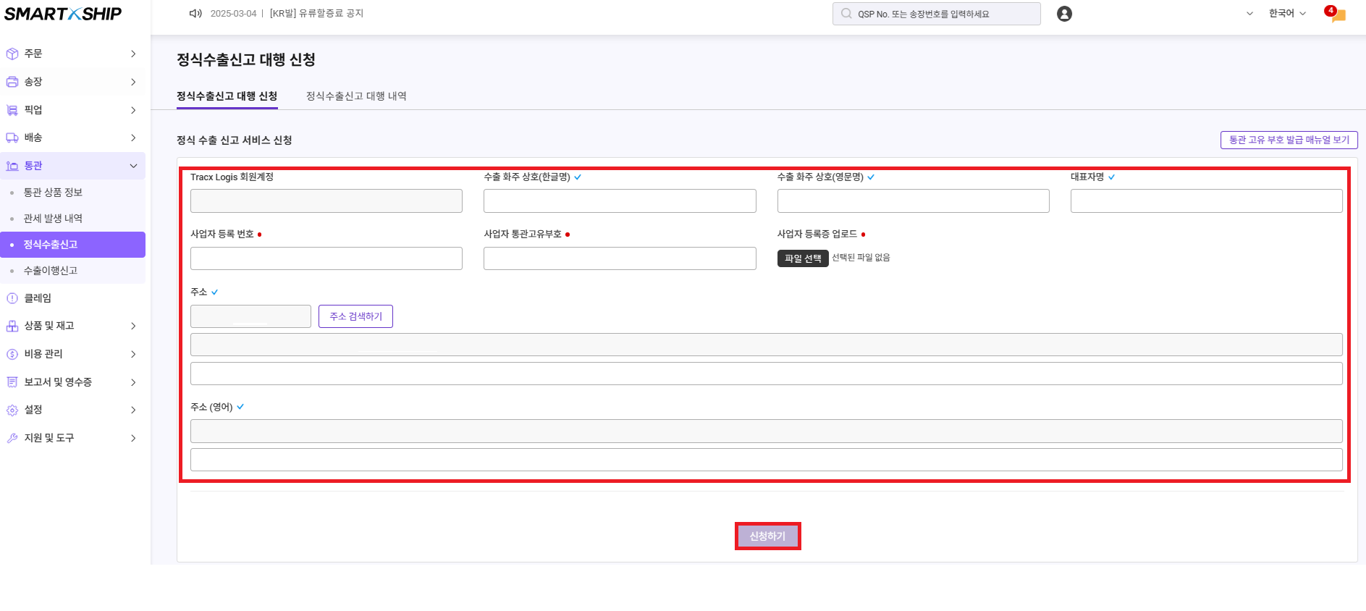Screen dimensions: 1366x611
Task: Click the 사업자 통관고유부호 field
Action: [x=620, y=258]
